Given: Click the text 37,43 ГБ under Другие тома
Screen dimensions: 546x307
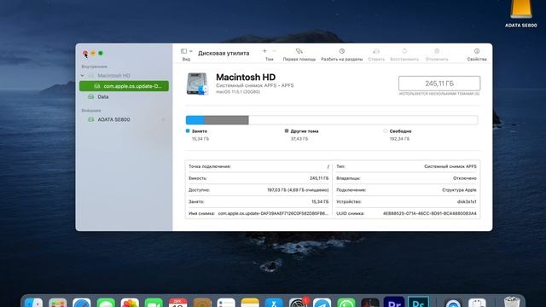Looking at the screenshot, I should click(x=299, y=139).
